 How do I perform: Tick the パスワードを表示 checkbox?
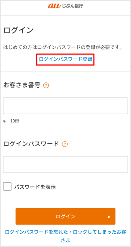pyautogui.click(x=7, y=187)
